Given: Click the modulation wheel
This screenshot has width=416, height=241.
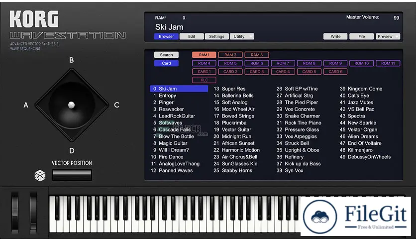Looking at the screenshot, I should [x=33, y=212].
